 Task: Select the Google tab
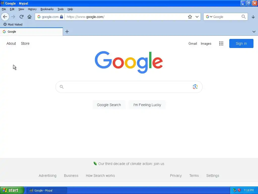31,32
